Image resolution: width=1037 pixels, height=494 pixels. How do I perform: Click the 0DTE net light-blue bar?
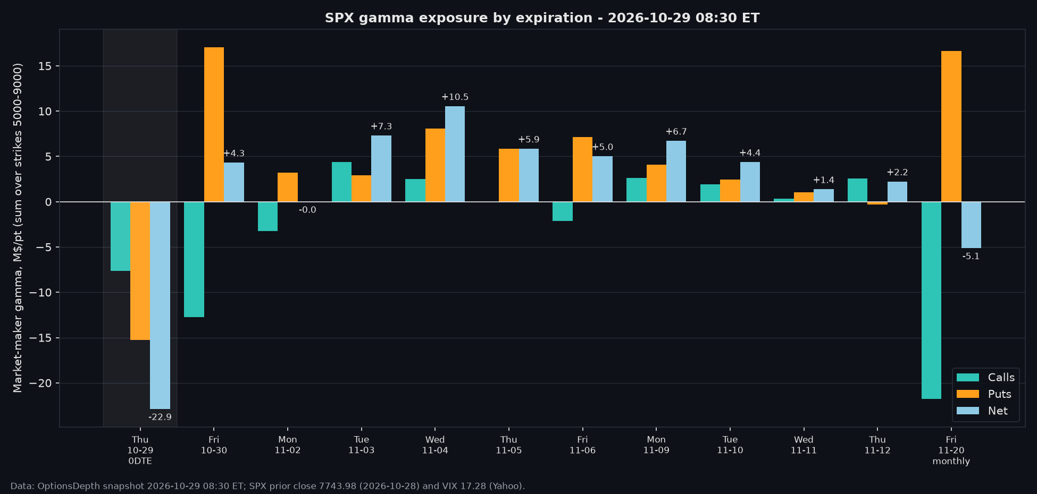pos(160,305)
